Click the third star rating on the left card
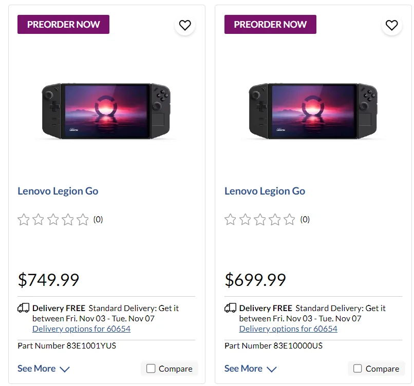414x386 pixels. (x=53, y=219)
